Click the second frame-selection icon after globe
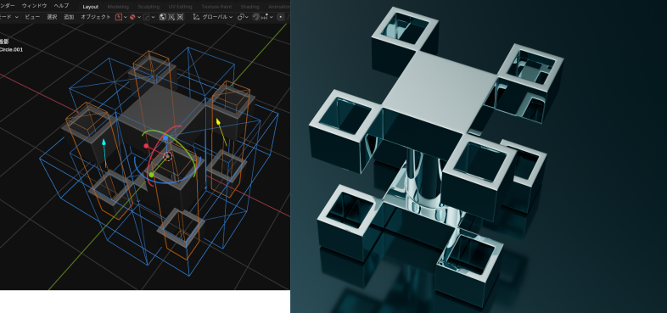The height and width of the screenshot is (313, 667). point(180,17)
